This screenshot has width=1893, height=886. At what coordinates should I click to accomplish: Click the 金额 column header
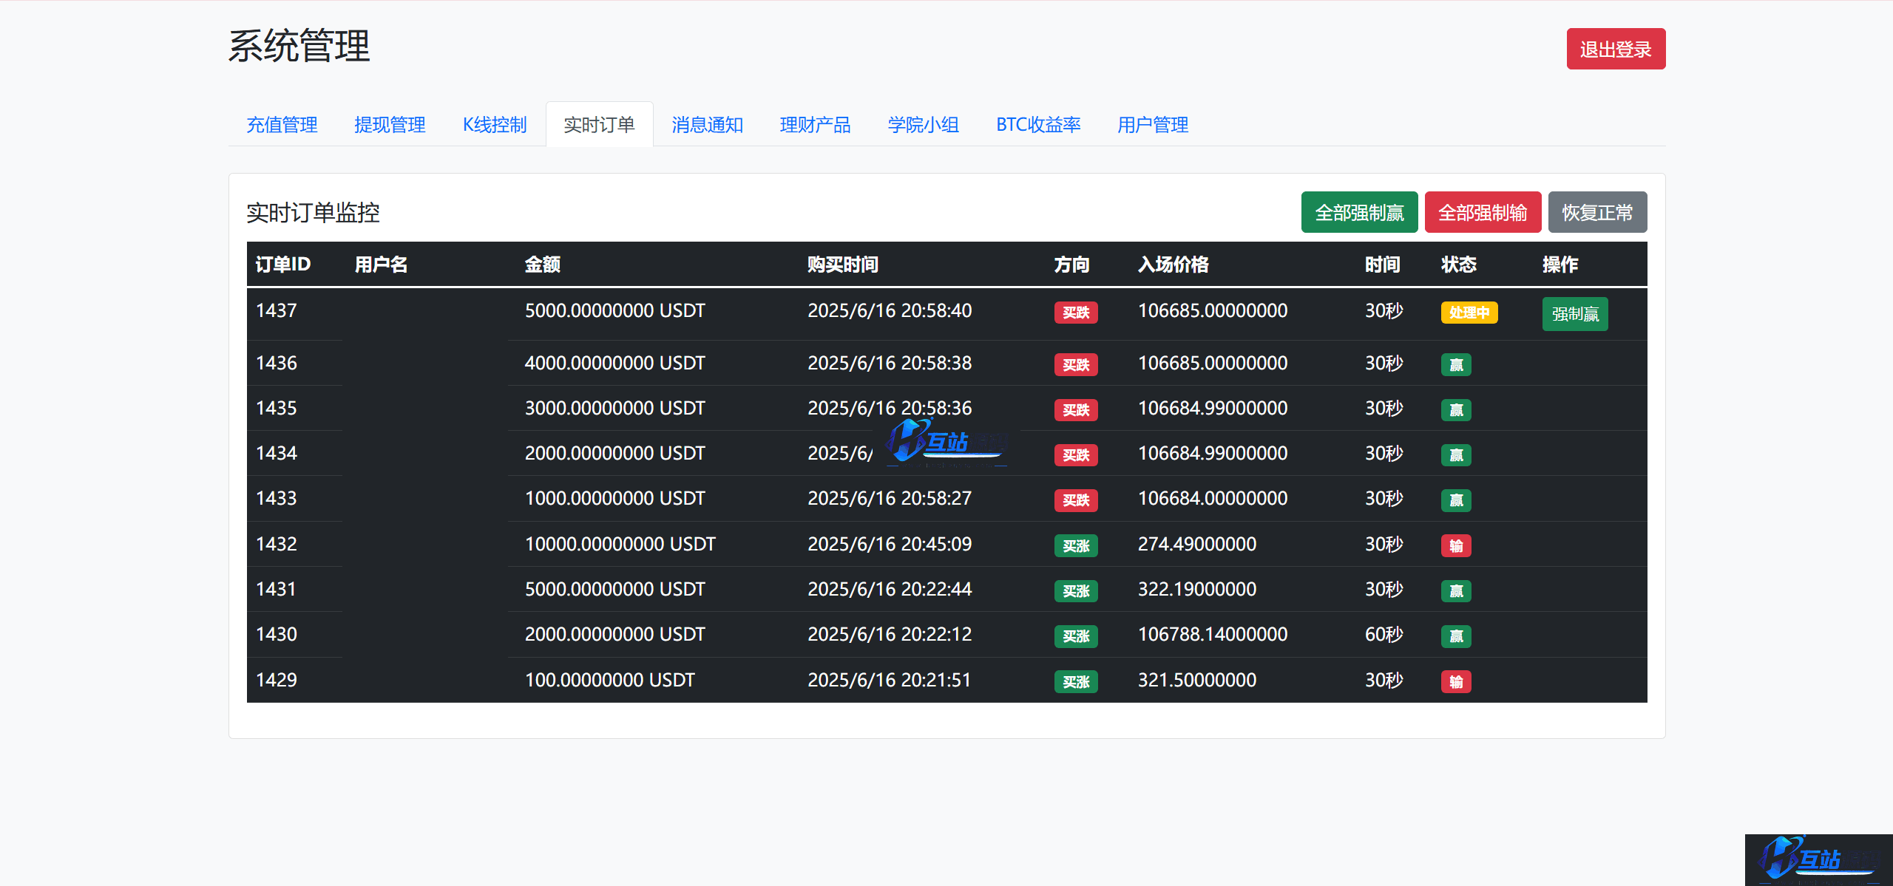point(543,264)
